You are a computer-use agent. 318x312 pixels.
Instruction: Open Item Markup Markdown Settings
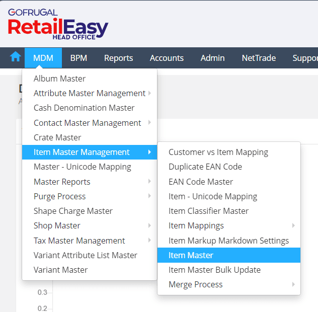click(x=229, y=241)
